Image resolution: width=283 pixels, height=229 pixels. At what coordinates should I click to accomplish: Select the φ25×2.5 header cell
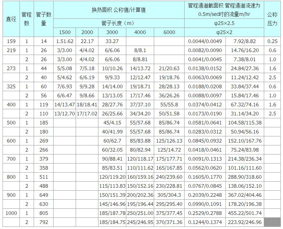pyautogui.click(x=224, y=23)
